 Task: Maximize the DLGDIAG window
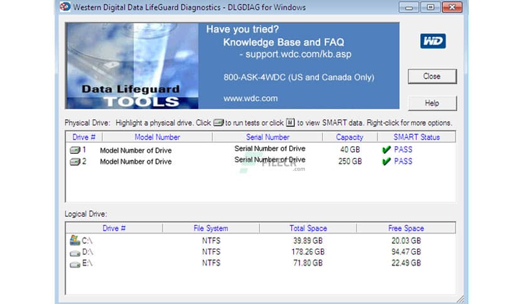(x=430, y=7)
